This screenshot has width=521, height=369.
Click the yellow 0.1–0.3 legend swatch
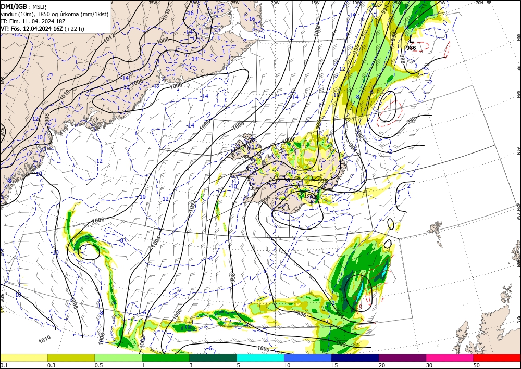[23, 358]
